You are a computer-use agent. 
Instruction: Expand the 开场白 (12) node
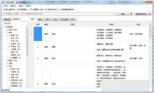coord(10,46)
